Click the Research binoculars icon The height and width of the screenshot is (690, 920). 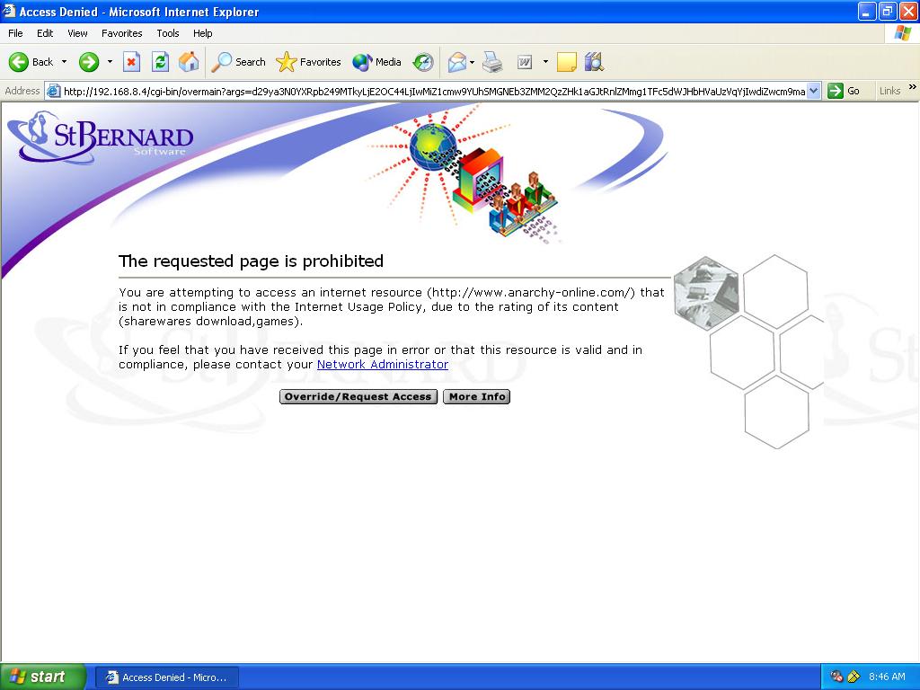point(594,62)
